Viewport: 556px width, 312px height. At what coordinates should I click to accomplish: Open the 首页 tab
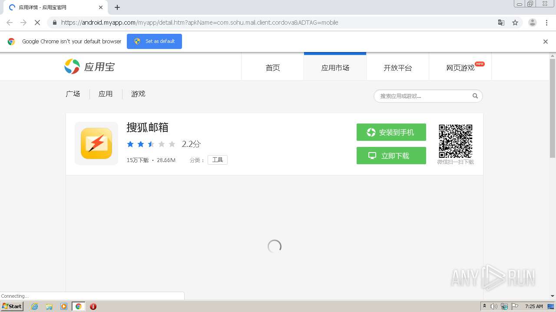click(272, 68)
